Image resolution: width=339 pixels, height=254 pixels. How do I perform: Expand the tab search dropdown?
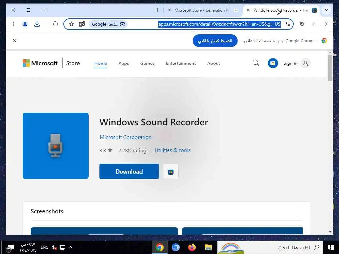click(326, 10)
